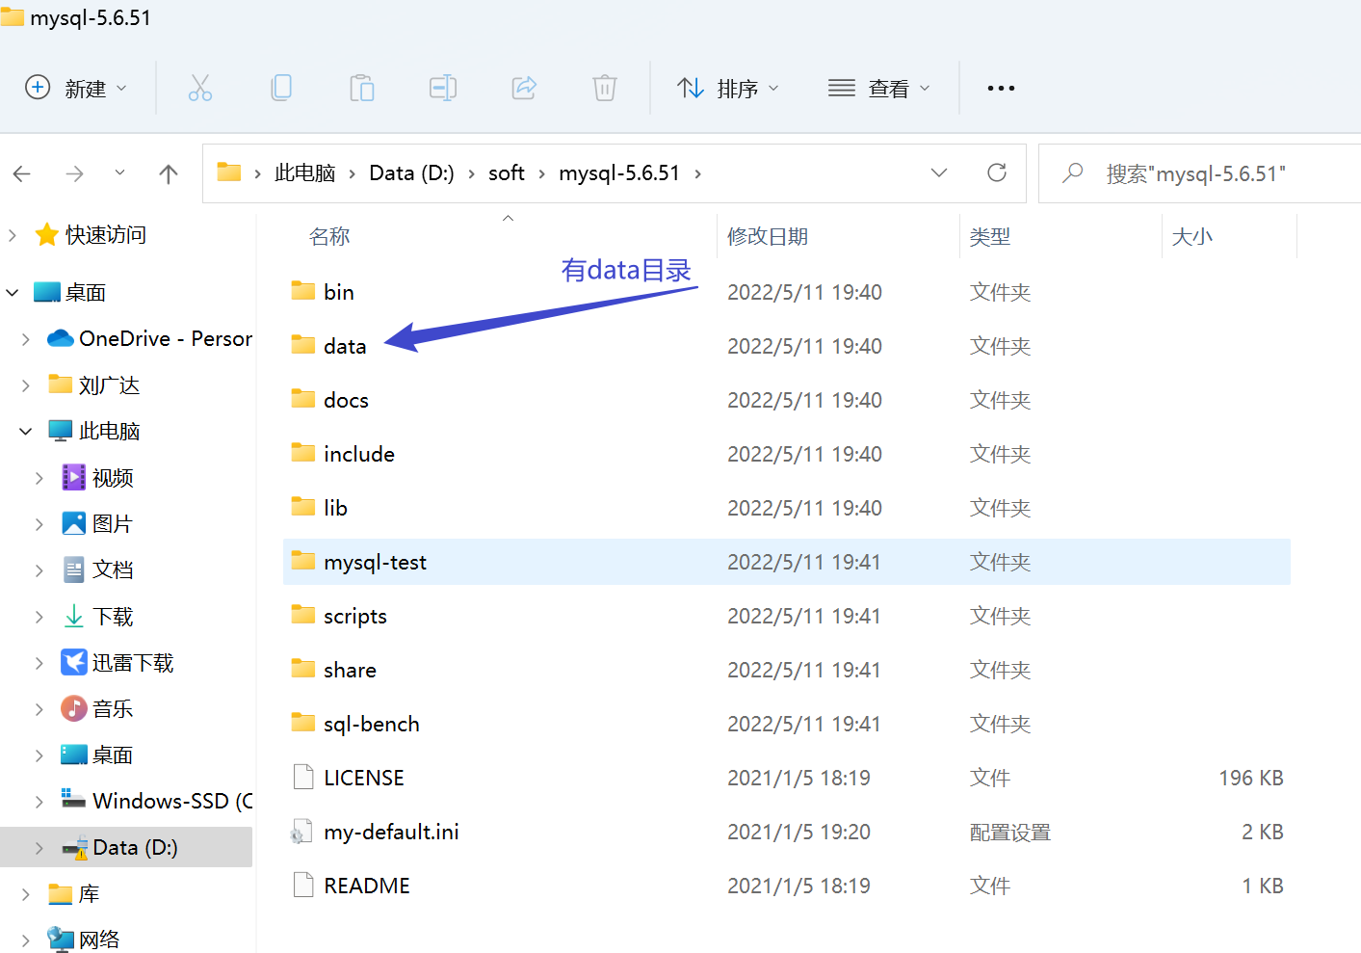
Task: Open 视频 in the sidebar
Action: 113,478
